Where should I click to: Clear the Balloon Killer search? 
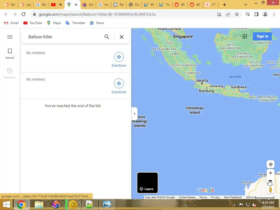click(x=122, y=37)
